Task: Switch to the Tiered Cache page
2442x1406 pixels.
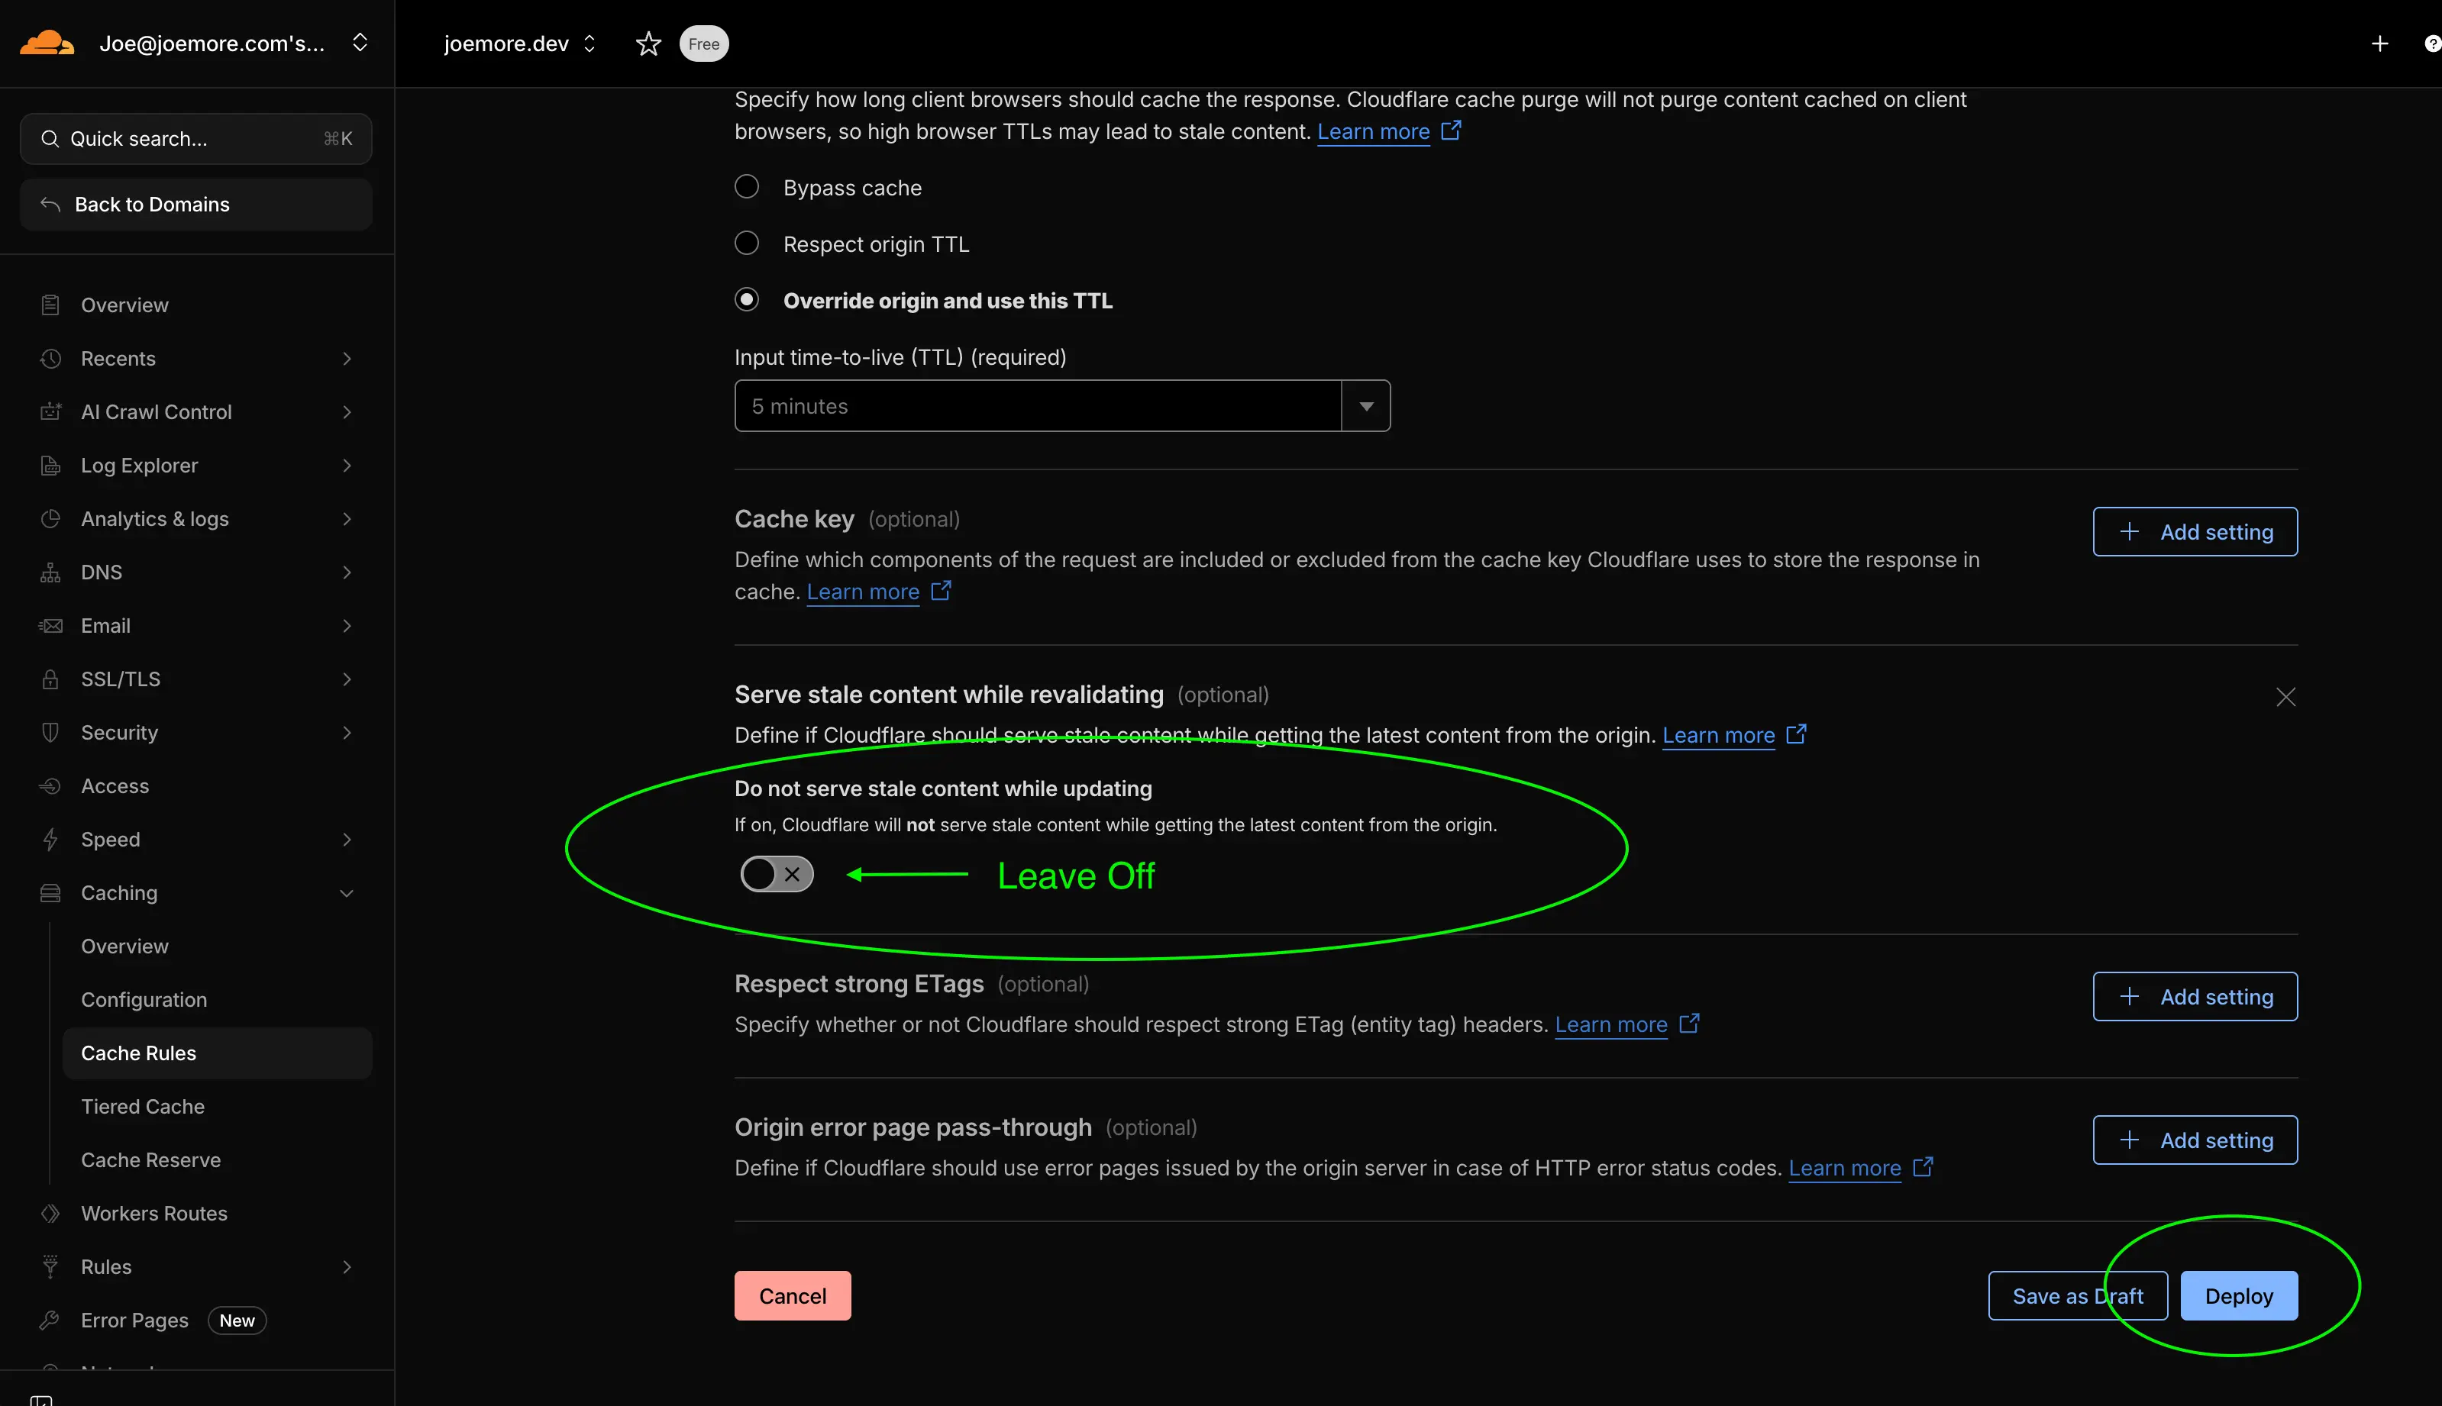Action: pyautogui.click(x=143, y=1106)
